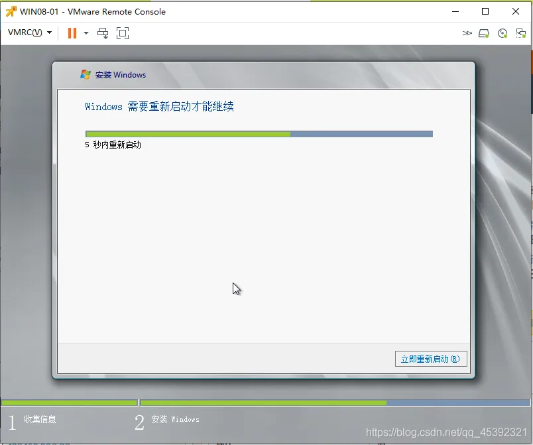This screenshot has width=533, height=445.
Task: Click the Windows flag icon in setup title
Action: click(86, 74)
